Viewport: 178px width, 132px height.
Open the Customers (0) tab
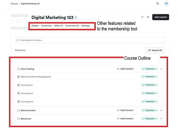click(x=72, y=26)
